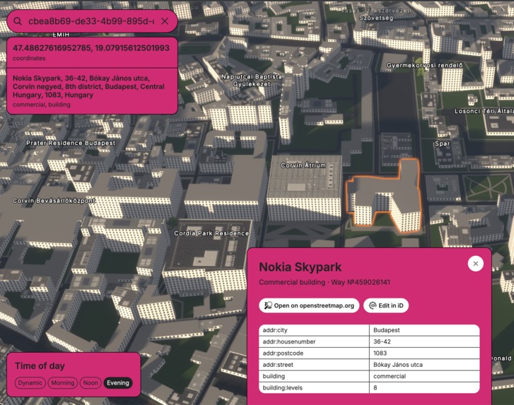The width and height of the screenshot is (514, 405).
Task: Click the addr:street key cell
Action: pyautogui.click(x=314, y=365)
